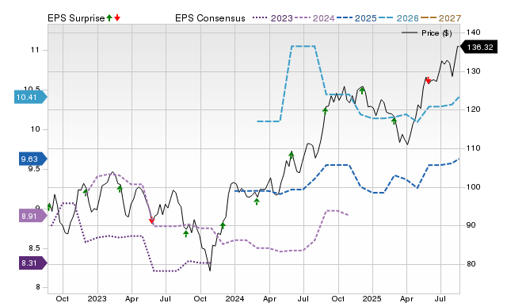This screenshot has width=507, height=303.
Task: Click the EPS Consensus legend label
Action: click(210, 18)
